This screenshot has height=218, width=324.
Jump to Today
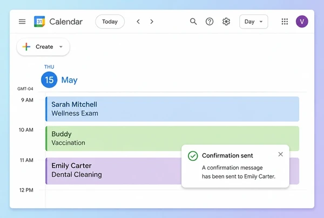(x=110, y=22)
